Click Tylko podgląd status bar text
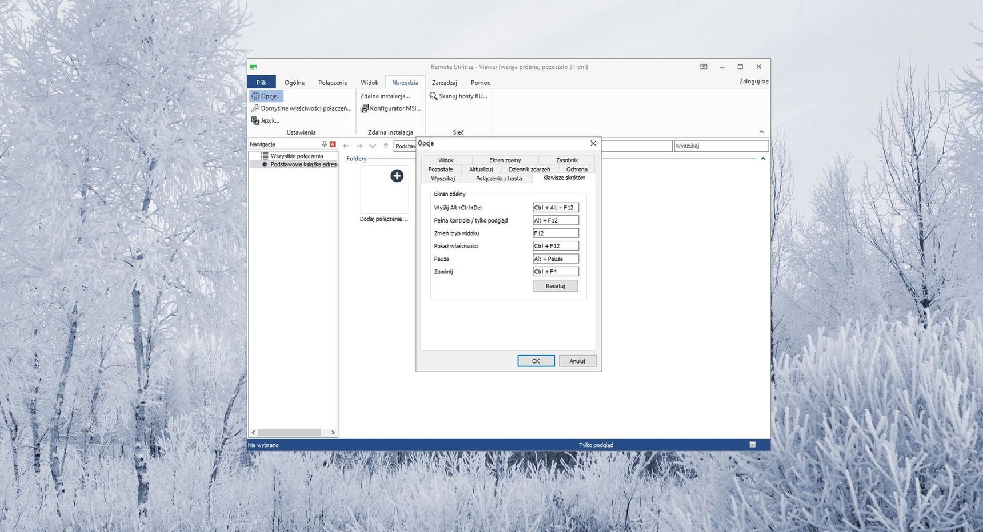 click(x=596, y=445)
